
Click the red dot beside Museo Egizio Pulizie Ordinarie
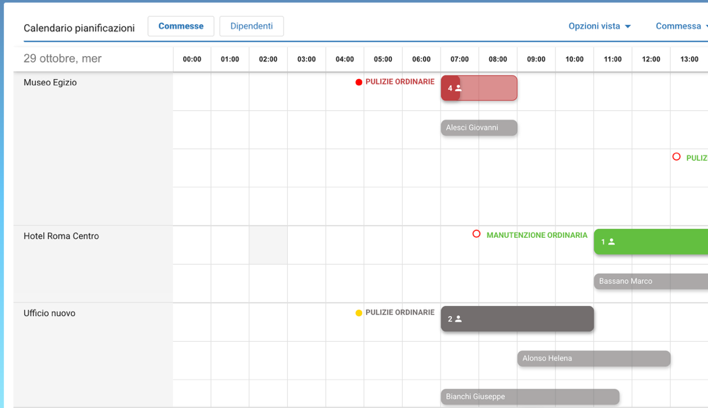(x=359, y=82)
